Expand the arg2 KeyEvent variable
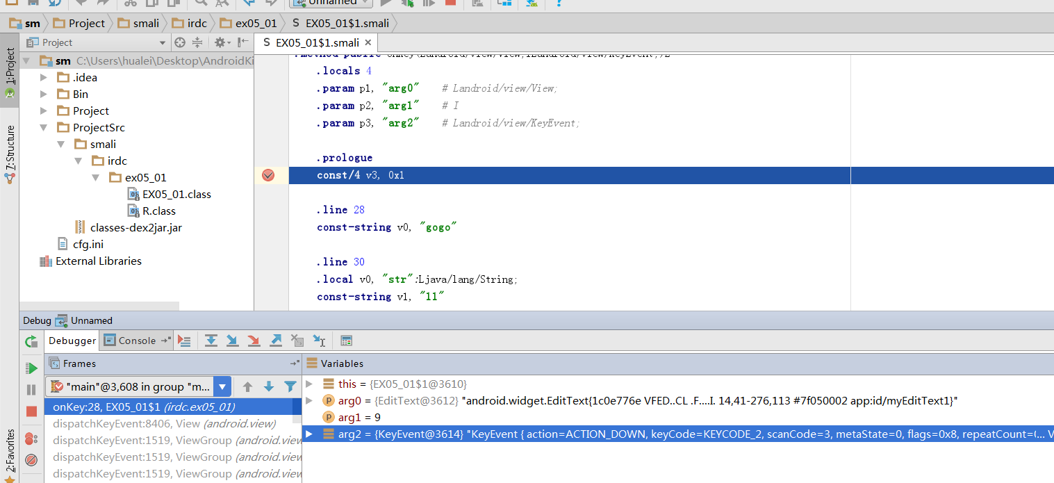Image resolution: width=1054 pixels, height=483 pixels. [x=309, y=434]
